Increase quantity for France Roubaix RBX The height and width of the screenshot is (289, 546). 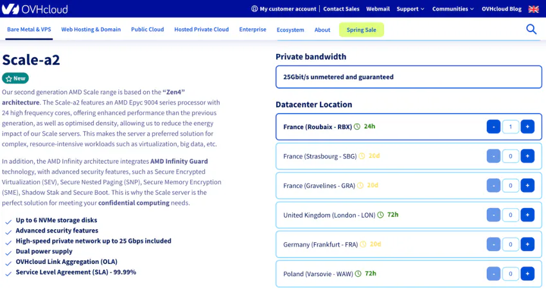coord(527,127)
